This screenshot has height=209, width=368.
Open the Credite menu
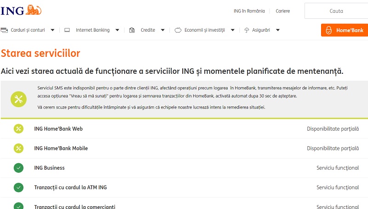(x=148, y=30)
